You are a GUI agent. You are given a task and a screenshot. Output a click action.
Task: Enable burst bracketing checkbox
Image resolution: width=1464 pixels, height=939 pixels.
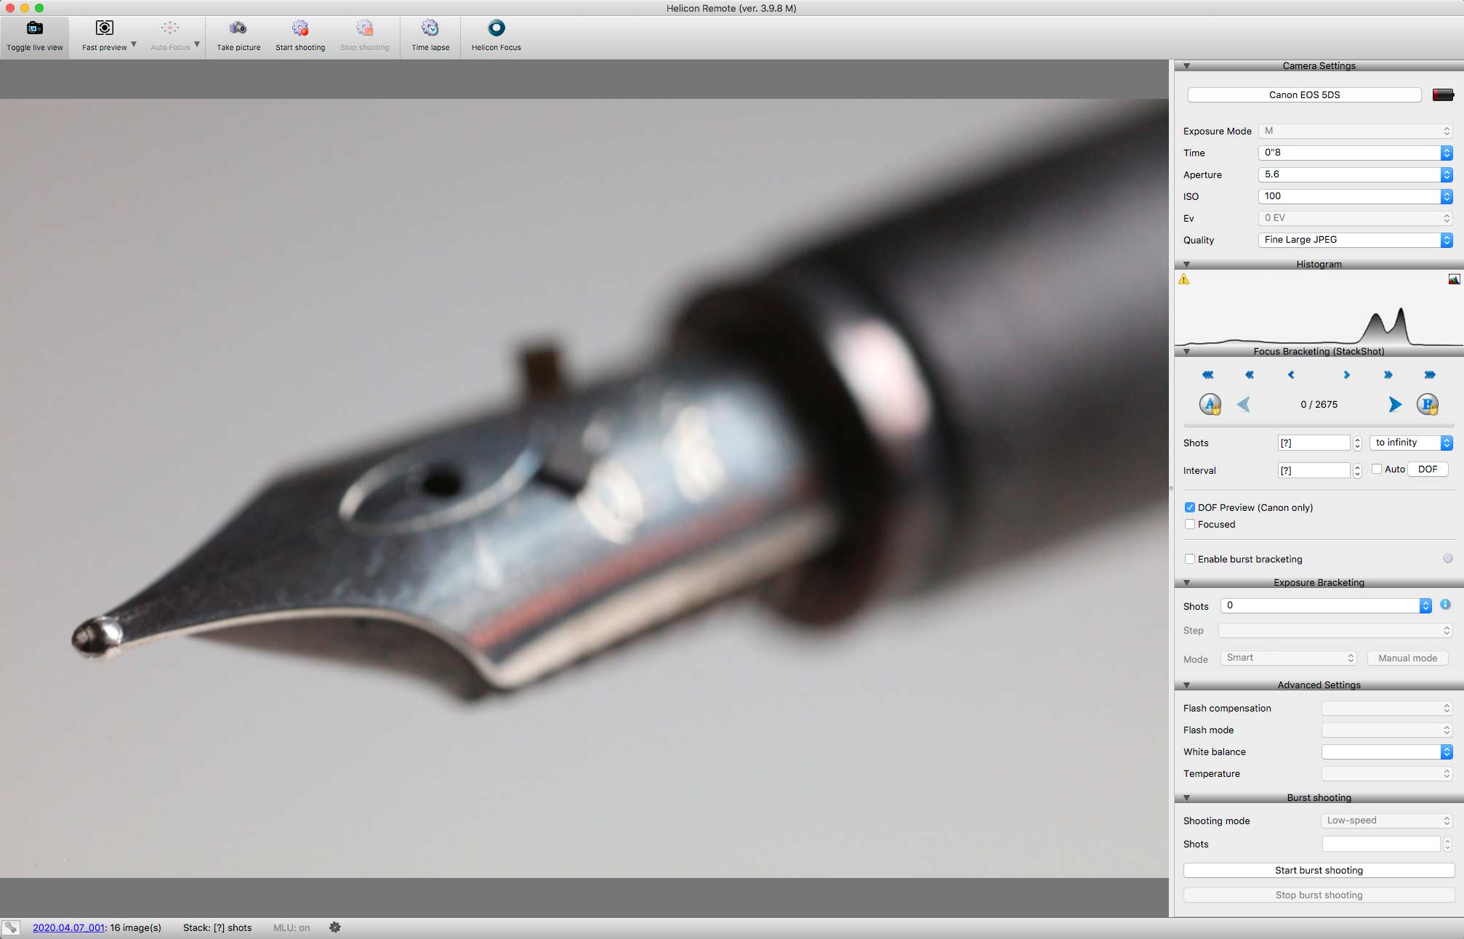[1190, 559]
